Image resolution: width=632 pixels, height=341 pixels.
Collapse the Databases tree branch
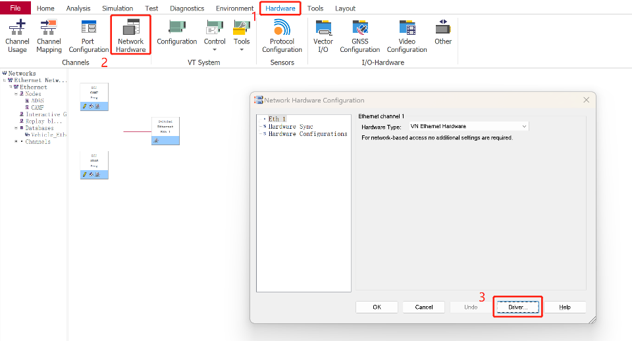(16, 128)
